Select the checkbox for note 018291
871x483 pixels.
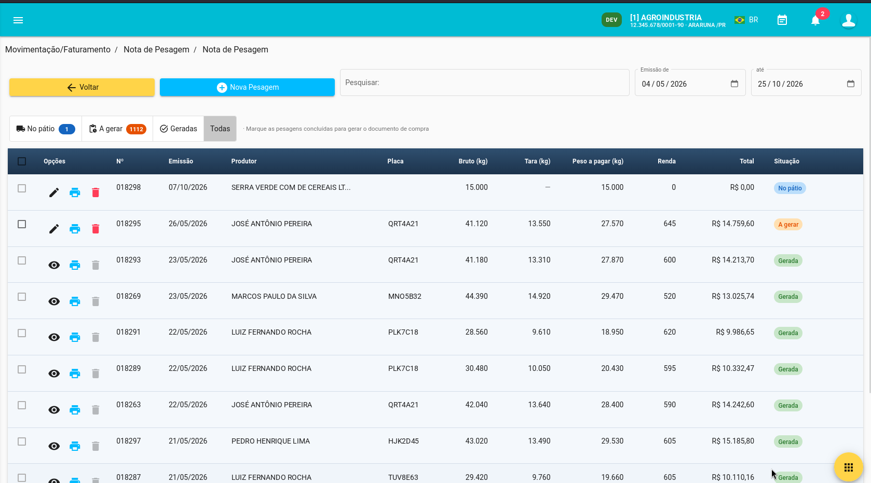pos(22,333)
